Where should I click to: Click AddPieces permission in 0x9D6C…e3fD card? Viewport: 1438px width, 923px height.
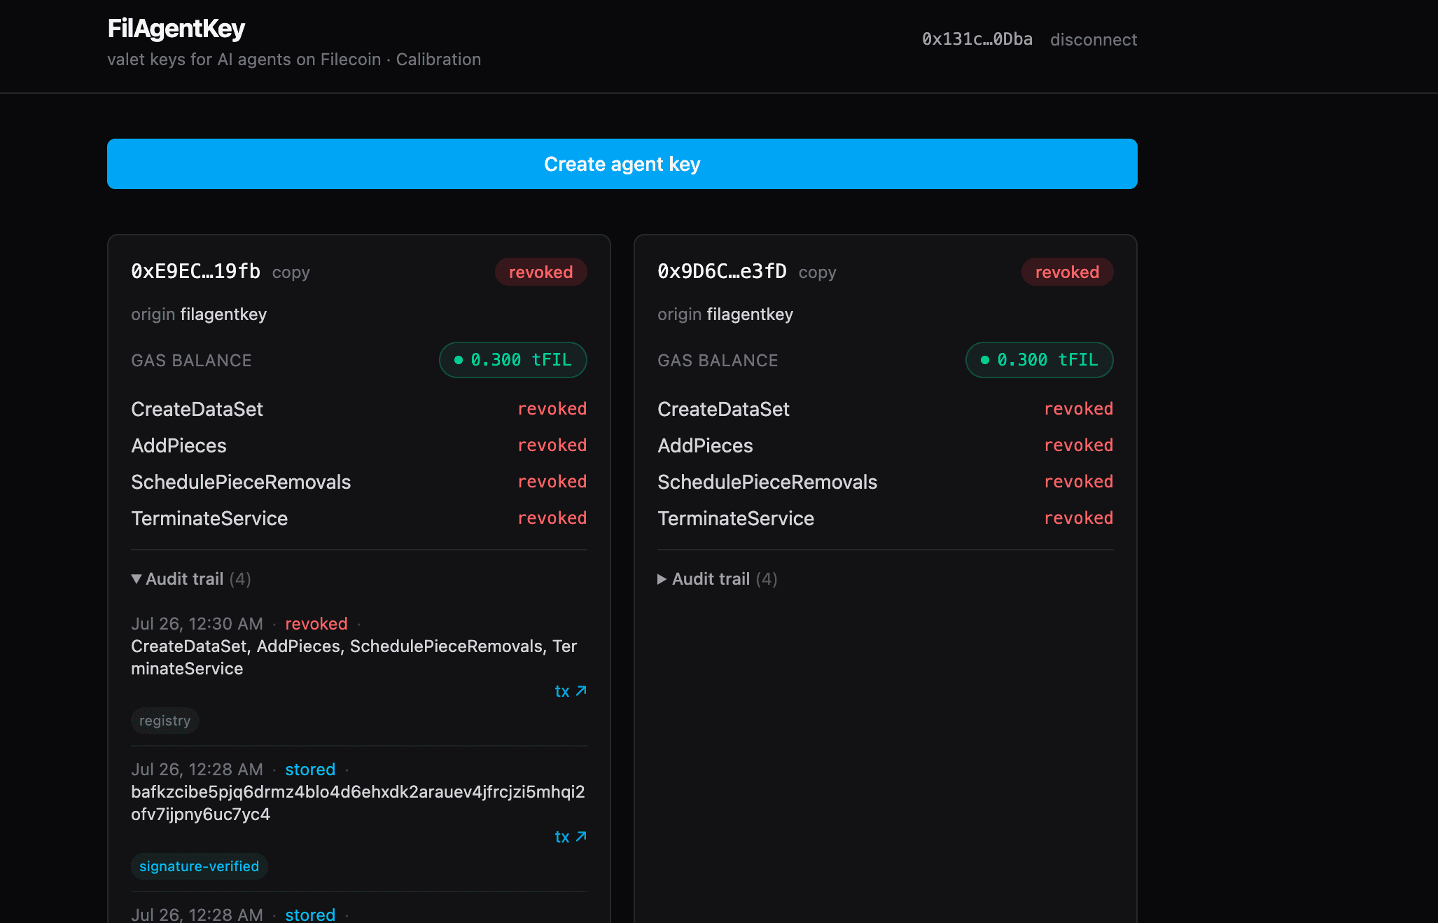[705, 446]
